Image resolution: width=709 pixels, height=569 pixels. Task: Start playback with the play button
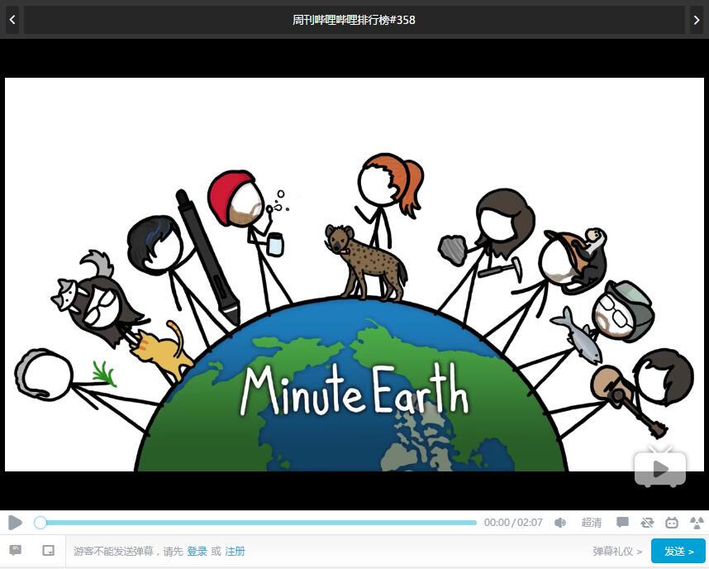(15, 523)
